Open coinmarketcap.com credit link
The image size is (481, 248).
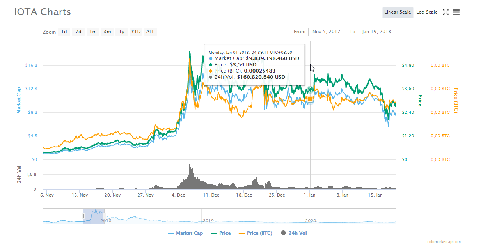coord(444,242)
